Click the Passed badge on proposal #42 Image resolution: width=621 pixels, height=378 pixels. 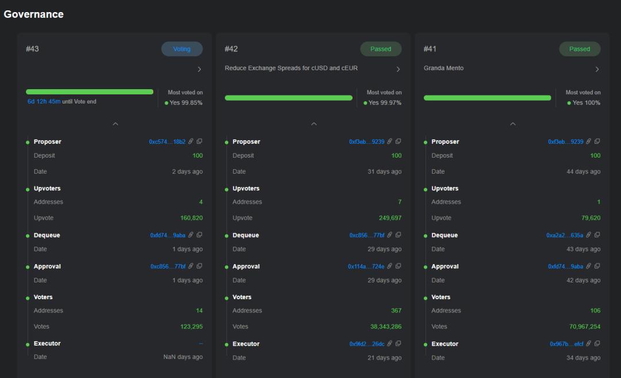pyautogui.click(x=381, y=49)
